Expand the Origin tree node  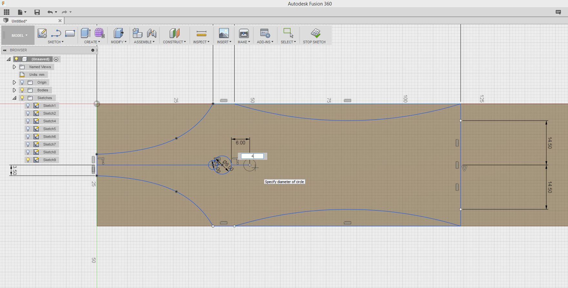(14, 82)
